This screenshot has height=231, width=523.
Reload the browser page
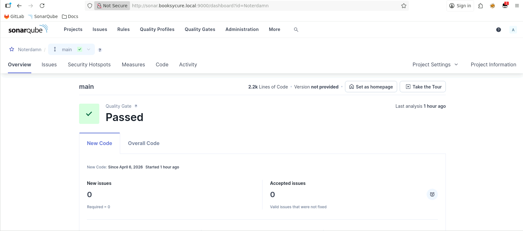42,6
